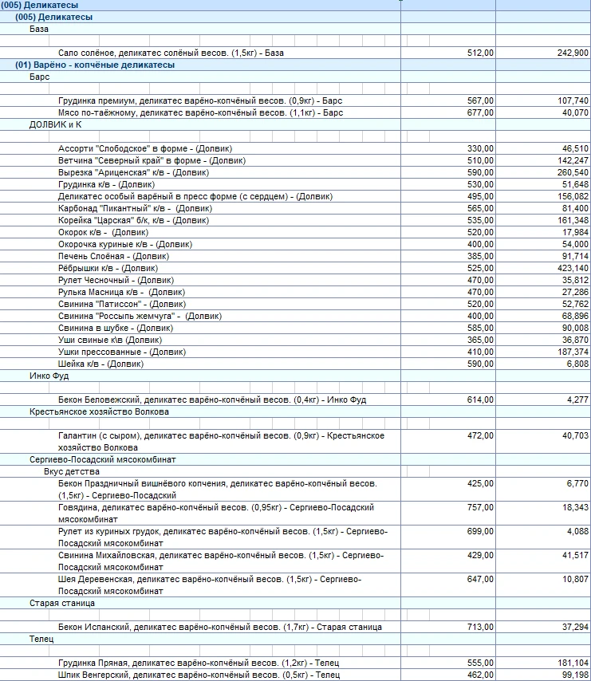The image size is (591, 681).
Task: Click the "(01) Варёно - копчёные деликатесы" group header
Action: (94, 65)
